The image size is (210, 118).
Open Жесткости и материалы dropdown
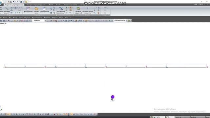(61, 10)
